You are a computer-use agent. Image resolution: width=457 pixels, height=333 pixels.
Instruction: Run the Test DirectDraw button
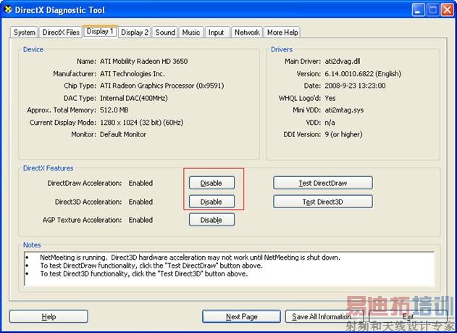(x=323, y=183)
